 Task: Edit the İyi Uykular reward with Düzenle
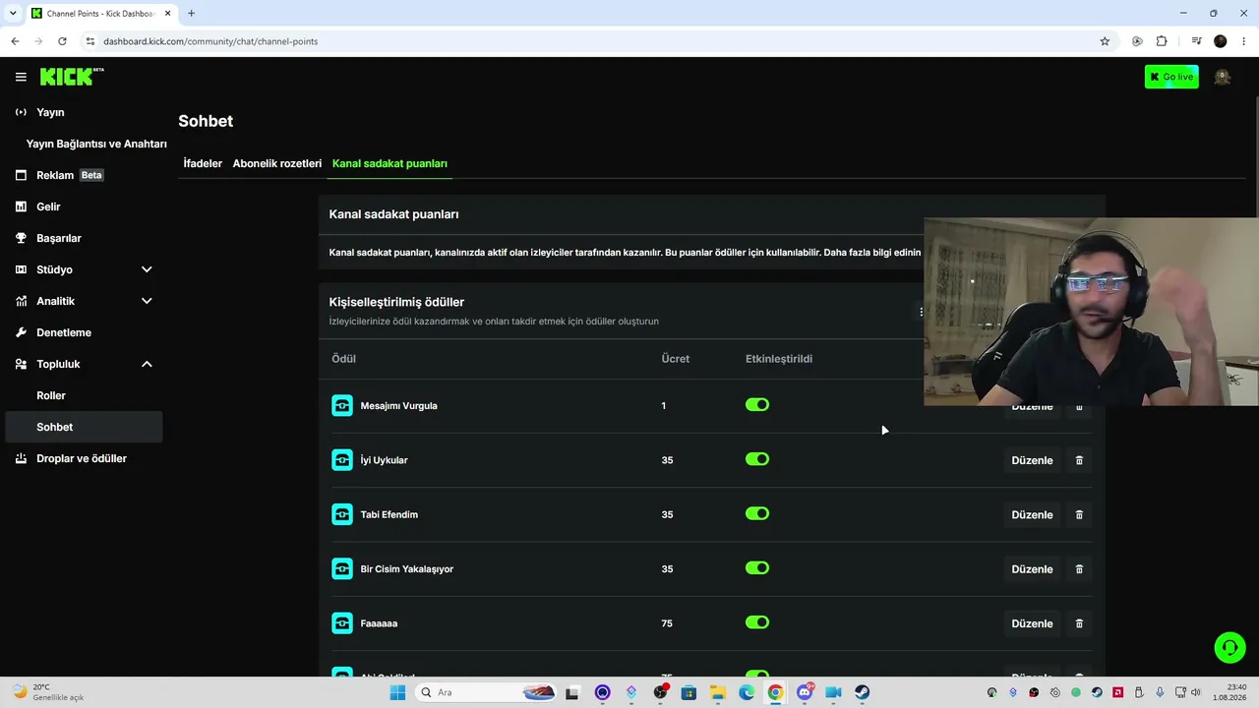pyautogui.click(x=1032, y=460)
